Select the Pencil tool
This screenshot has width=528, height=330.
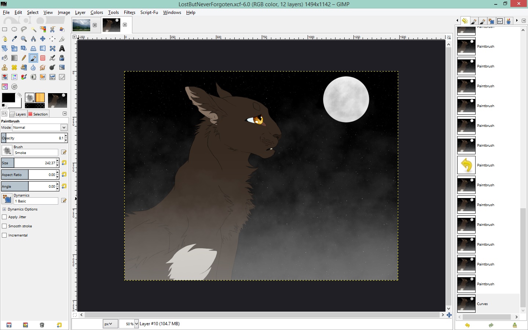tap(24, 58)
